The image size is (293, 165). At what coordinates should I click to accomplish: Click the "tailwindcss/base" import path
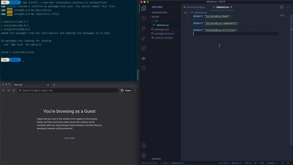[x=217, y=16]
